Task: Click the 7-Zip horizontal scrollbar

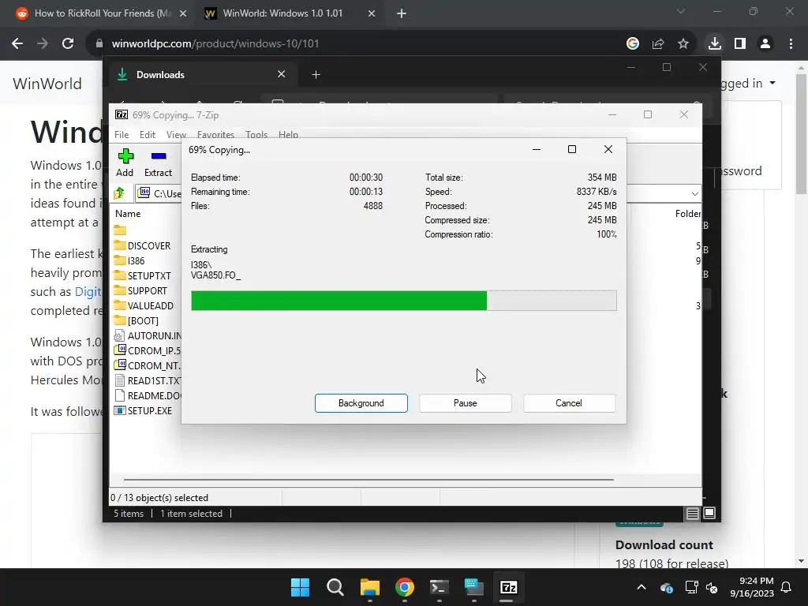Action: (x=368, y=479)
